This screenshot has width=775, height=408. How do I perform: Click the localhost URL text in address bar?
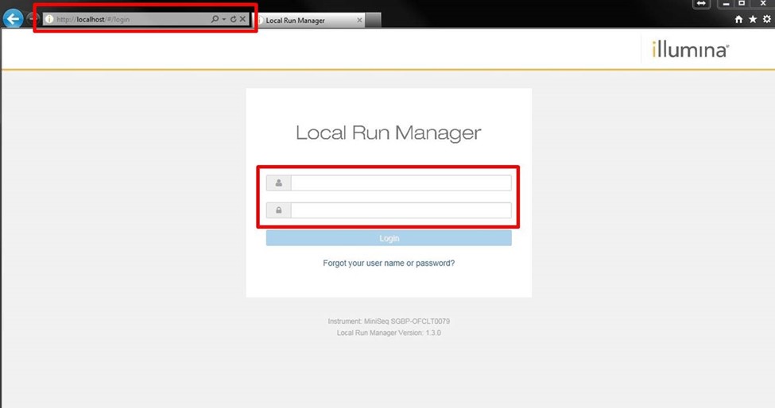[x=91, y=19]
